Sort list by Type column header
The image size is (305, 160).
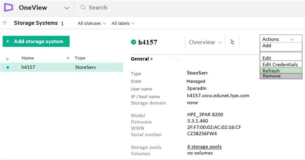point(80,58)
